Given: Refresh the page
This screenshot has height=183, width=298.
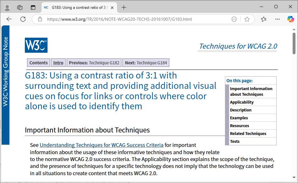Looking at the screenshot, I should pos(23,19).
